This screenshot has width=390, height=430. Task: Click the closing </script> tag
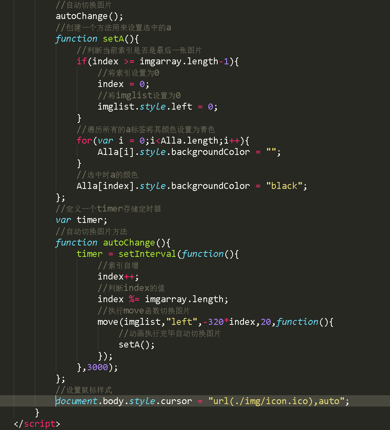coord(37,424)
